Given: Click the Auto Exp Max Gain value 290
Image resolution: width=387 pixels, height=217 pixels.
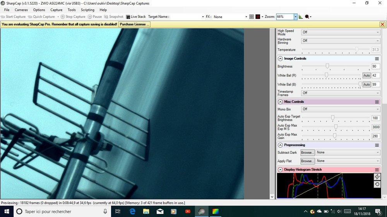Looking at the screenshot, I should click(x=375, y=136).
